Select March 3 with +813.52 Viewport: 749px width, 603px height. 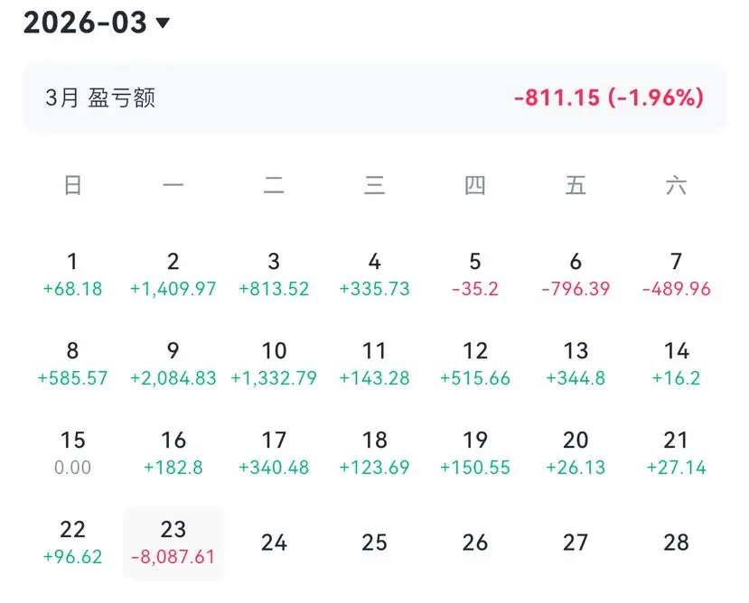tap(274, 274)
